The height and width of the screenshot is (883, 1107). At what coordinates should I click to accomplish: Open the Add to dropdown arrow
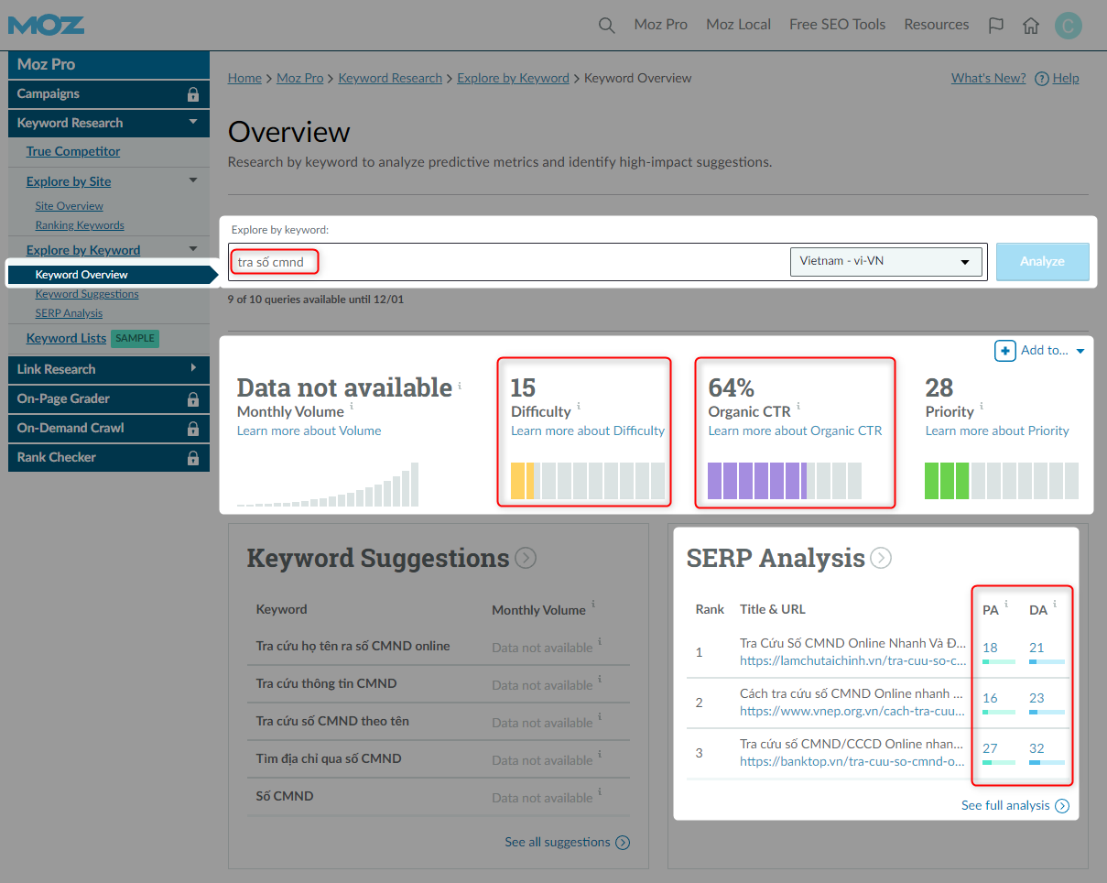click(1080, 351)
